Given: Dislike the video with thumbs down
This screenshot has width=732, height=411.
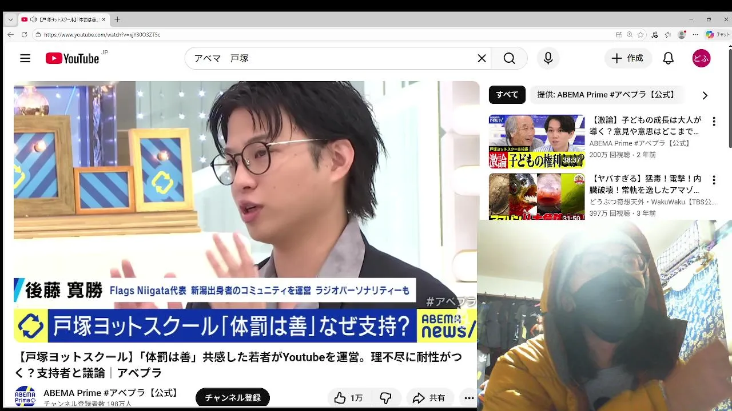Looking at the screenshot, I should (386, 398).
